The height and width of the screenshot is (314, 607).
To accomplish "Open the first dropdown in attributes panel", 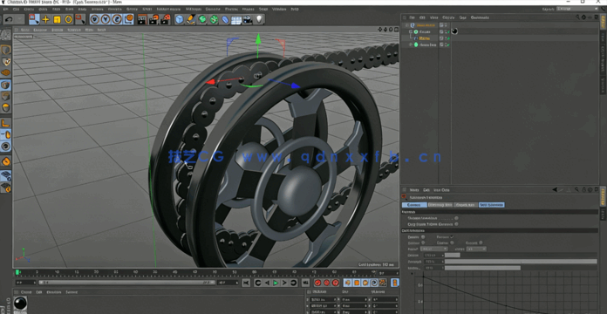I will point(434,249).
